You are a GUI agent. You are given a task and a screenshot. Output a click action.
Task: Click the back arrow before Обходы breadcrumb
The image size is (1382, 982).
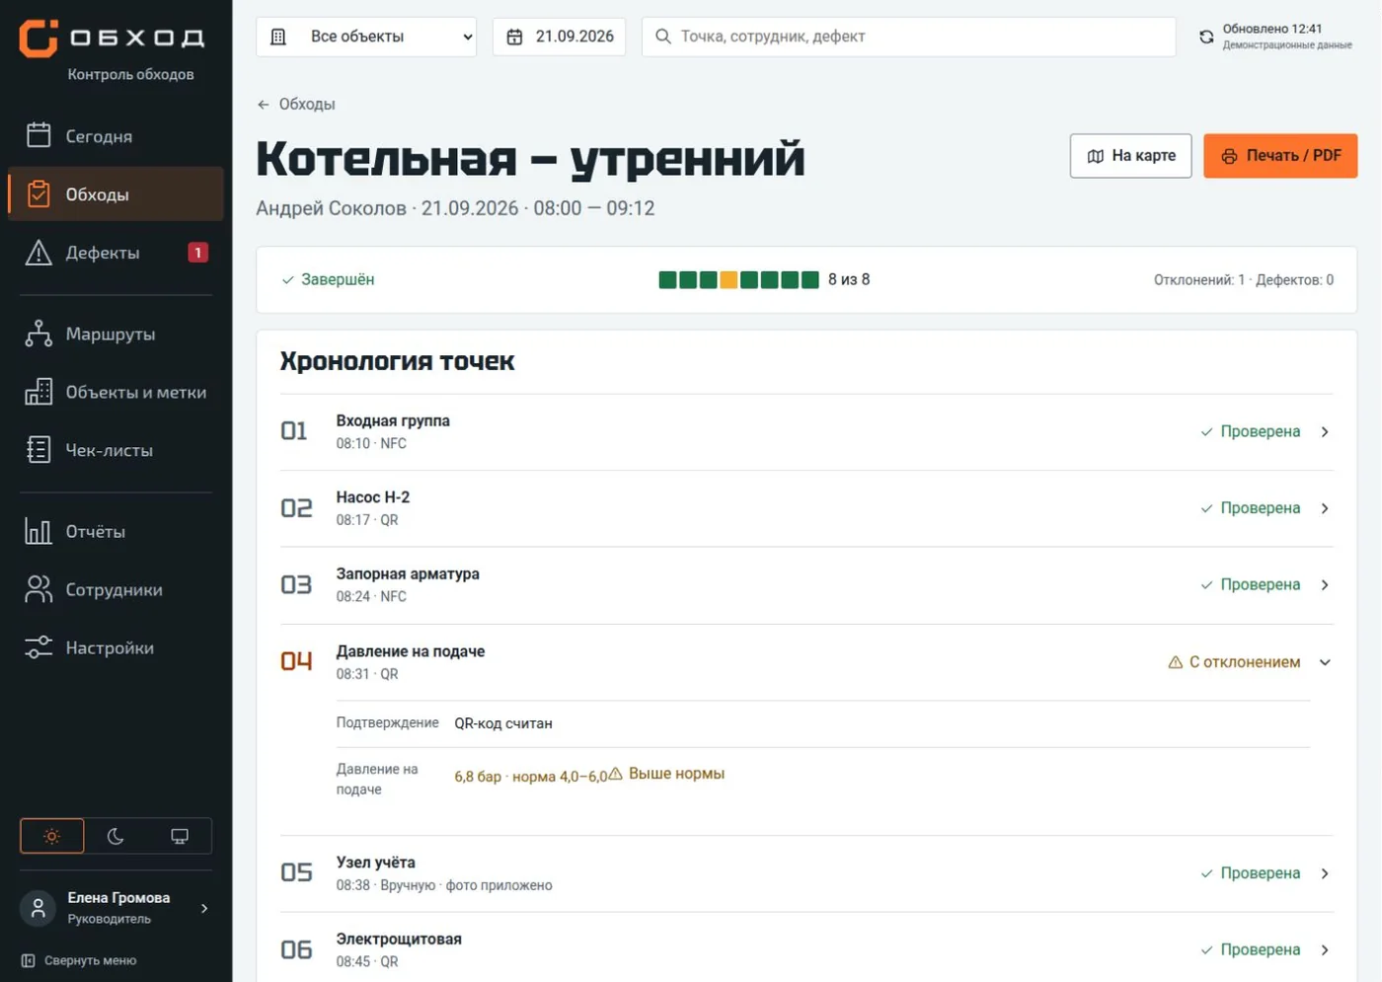[264, 105]
